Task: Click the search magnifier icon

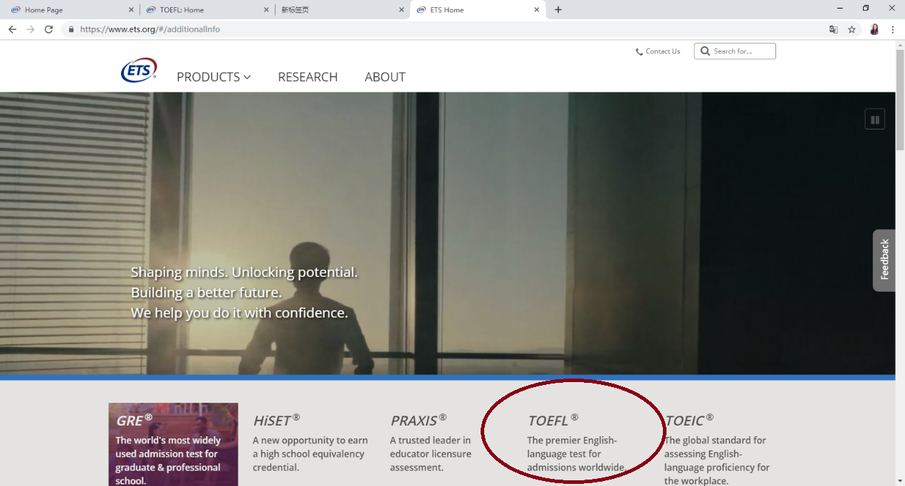Action: point(705,51)
